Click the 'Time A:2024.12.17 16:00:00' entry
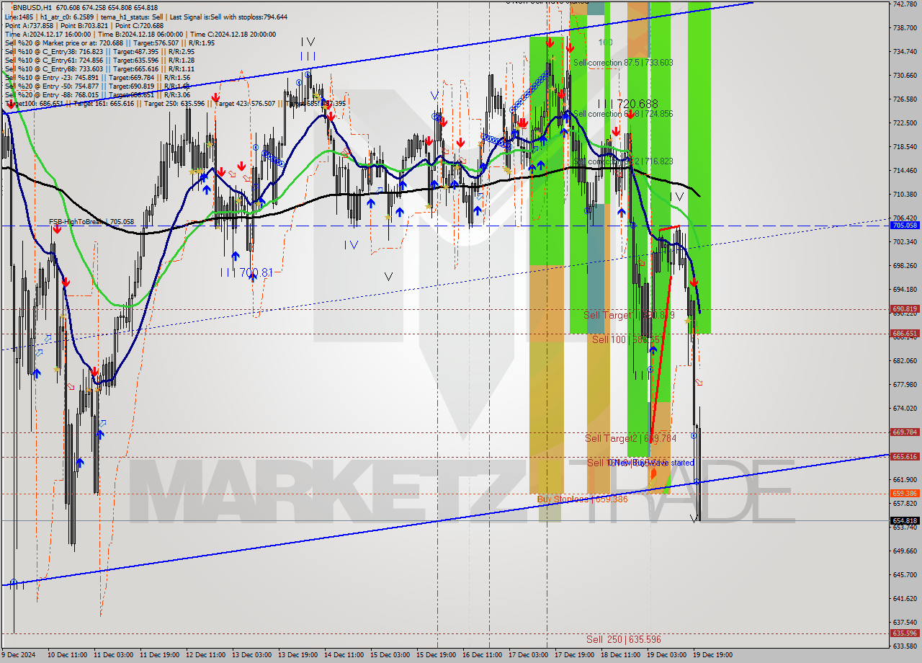Image resolution: width=922 pixels, height=663 pixels. click(x=48, y=34)
